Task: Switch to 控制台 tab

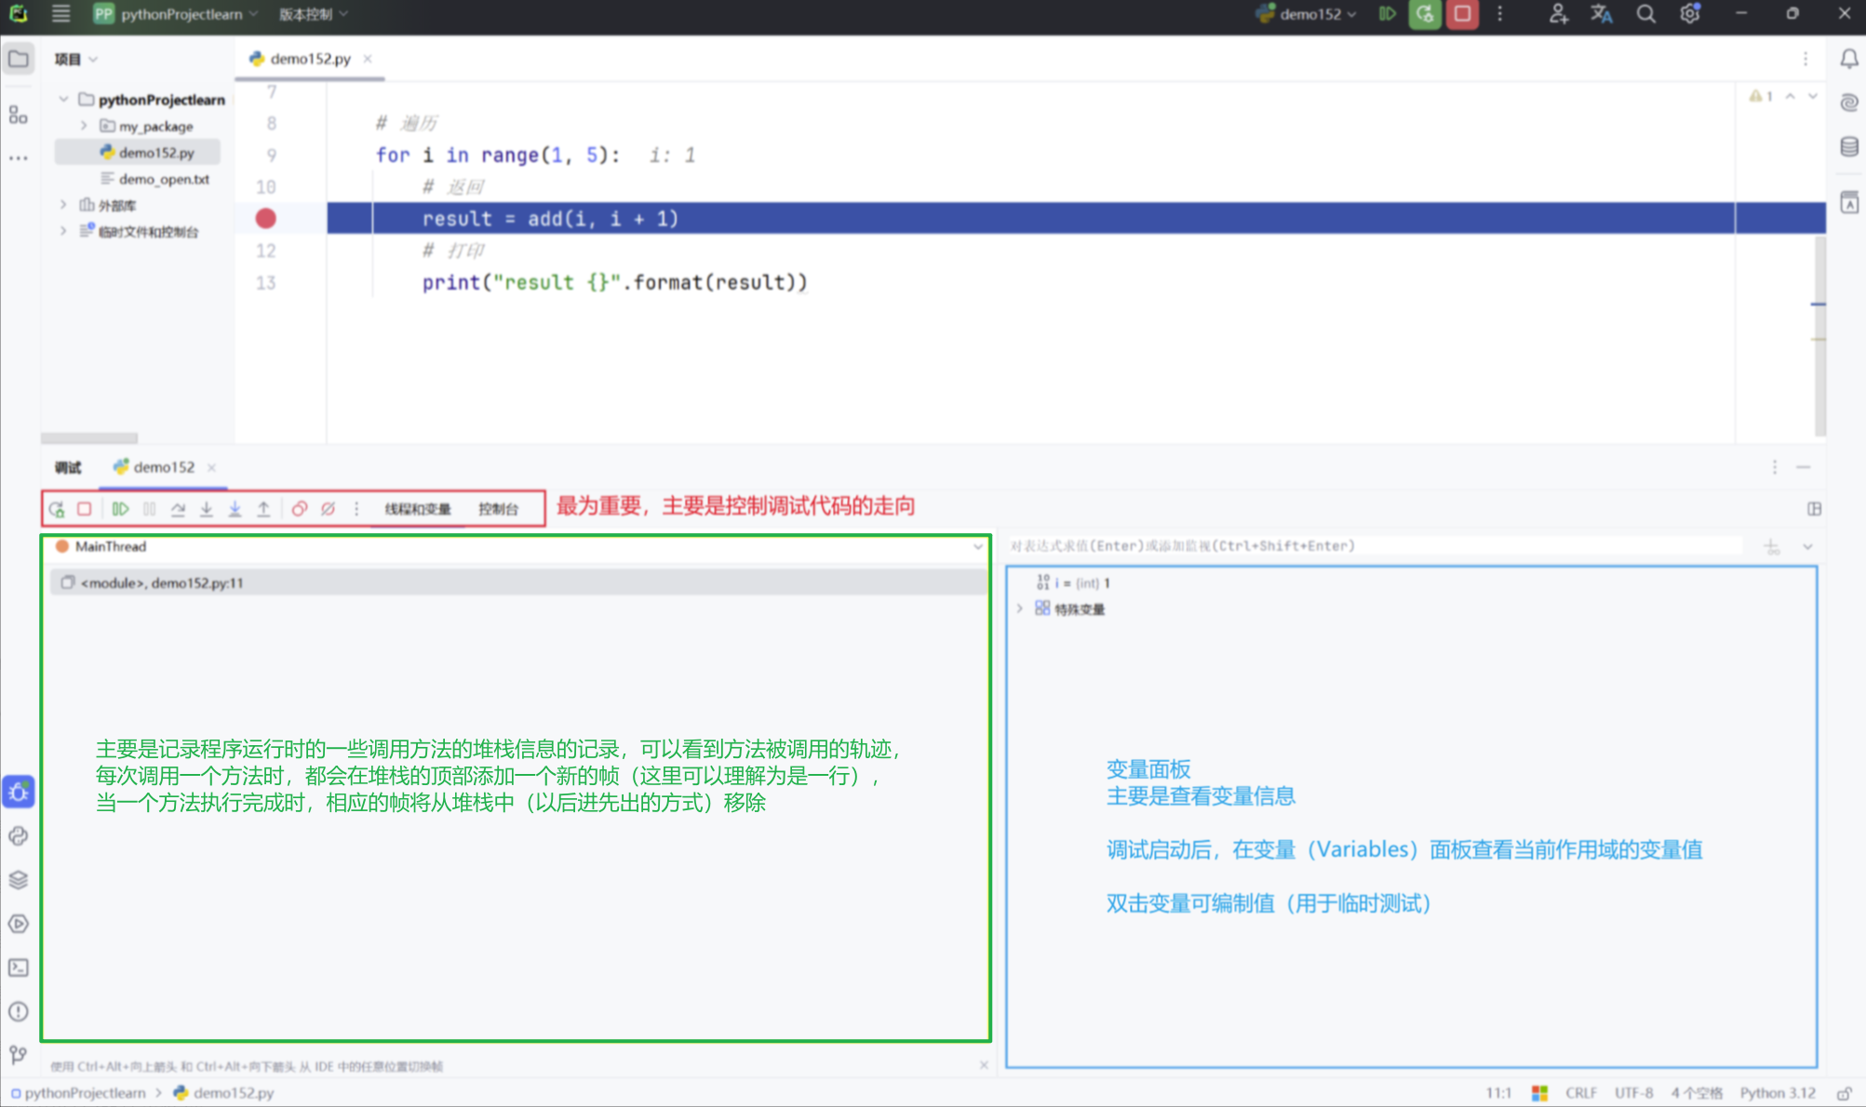Action: pos(498,509)
